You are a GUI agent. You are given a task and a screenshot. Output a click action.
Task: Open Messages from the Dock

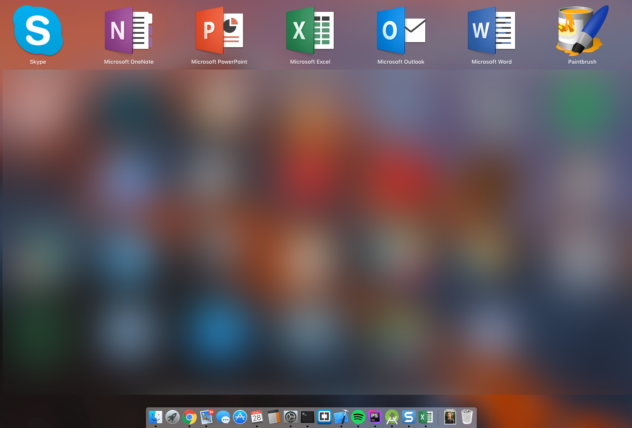[223, 417]
